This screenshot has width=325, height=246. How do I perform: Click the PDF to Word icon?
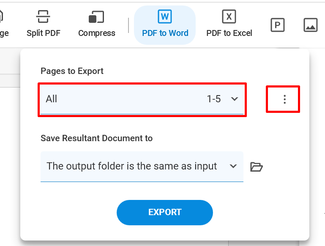click(165, 16)
